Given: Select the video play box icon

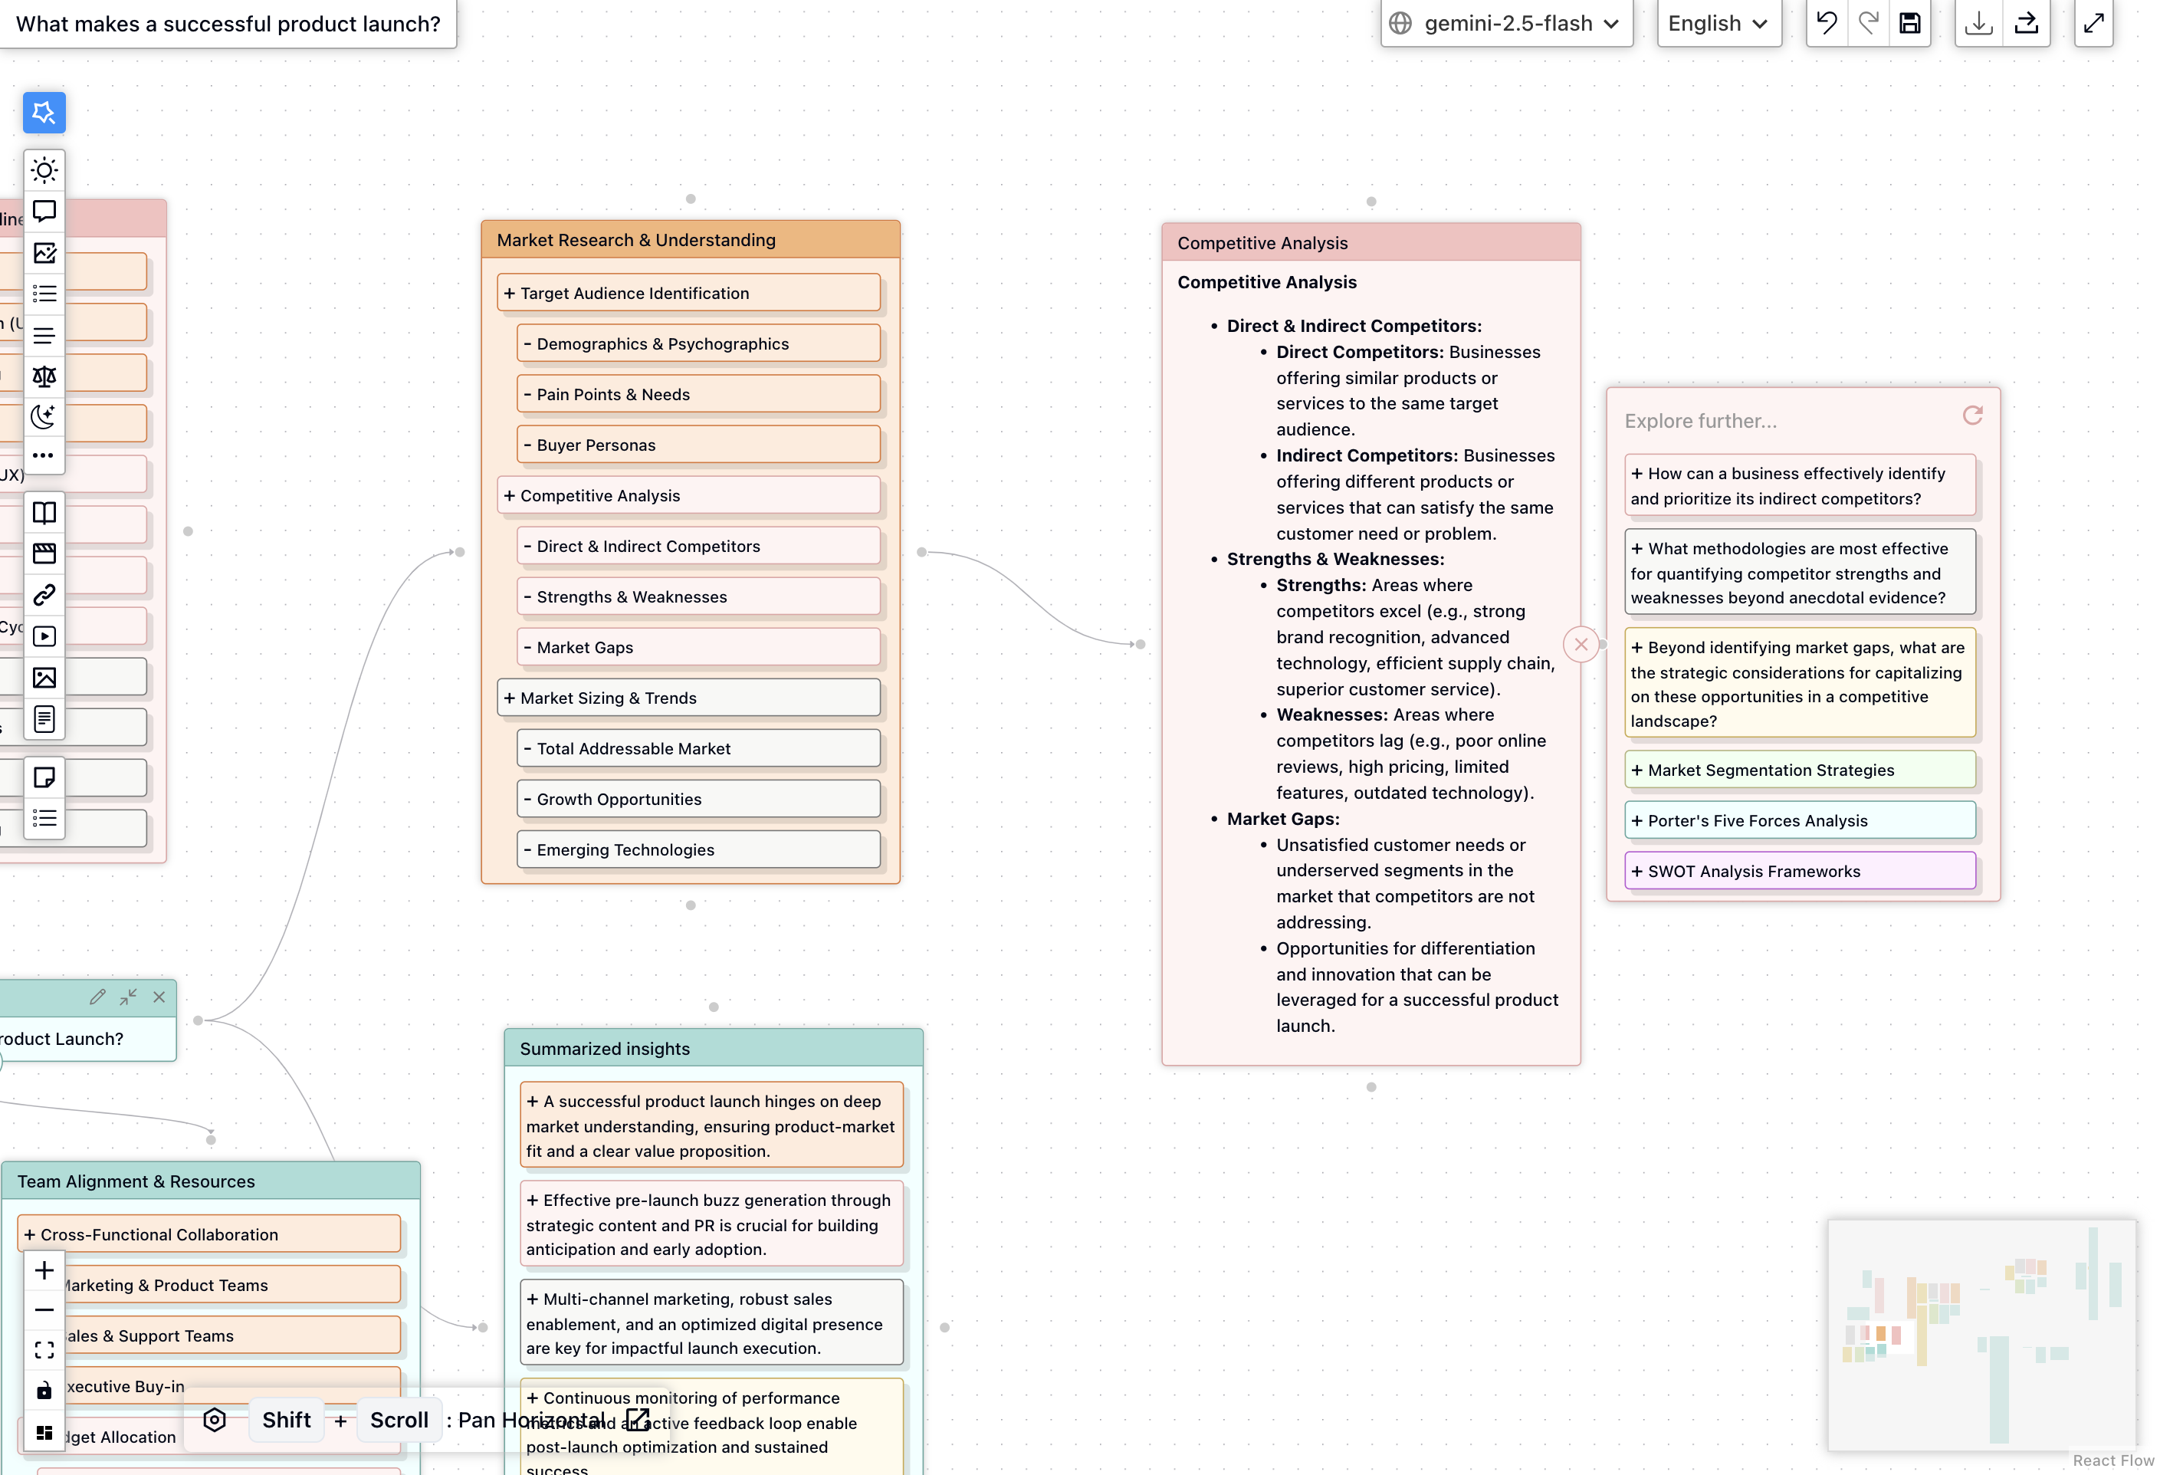Looking at the screenshot, I should tap(44, 636).
